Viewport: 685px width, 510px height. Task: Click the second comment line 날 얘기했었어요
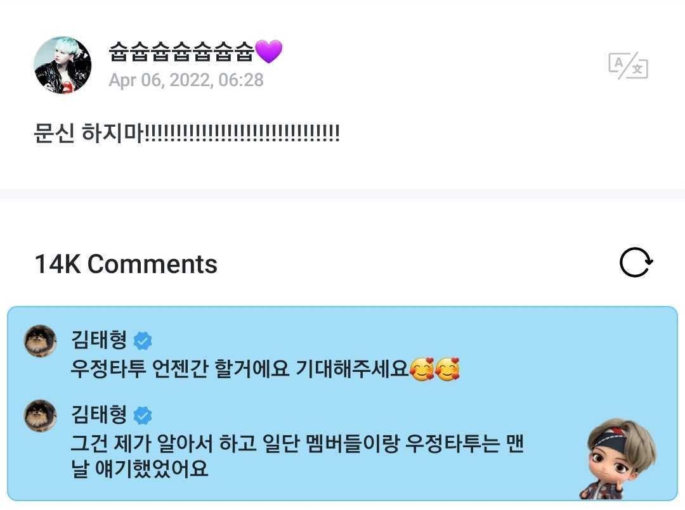[x=140, y=469]
